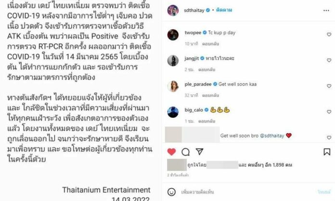Click the @sdthaitay mention link
This screenshot has height=201, width=335.
click(272, 136)
